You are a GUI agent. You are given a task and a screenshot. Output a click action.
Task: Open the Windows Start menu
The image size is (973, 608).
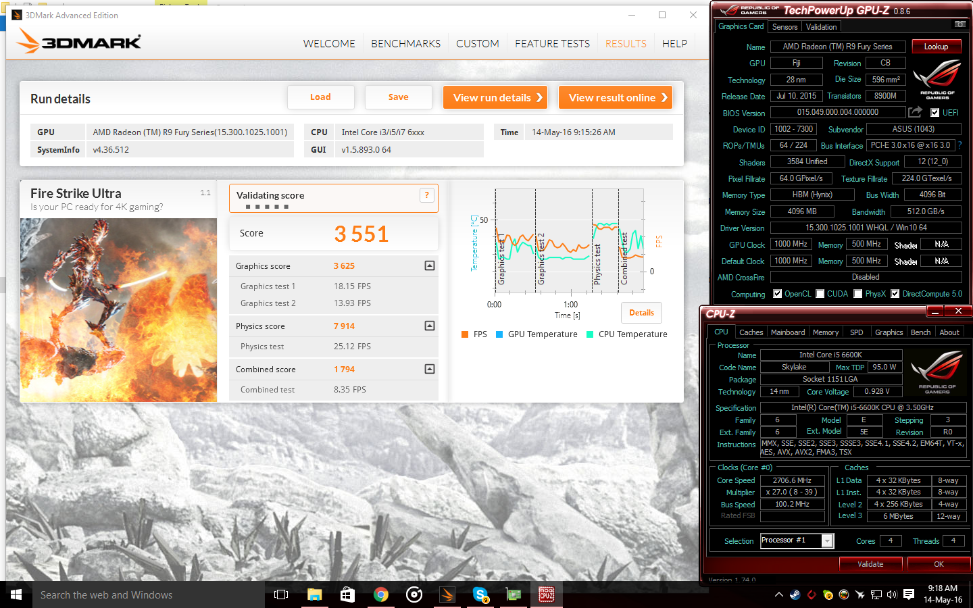click(16, 594)
